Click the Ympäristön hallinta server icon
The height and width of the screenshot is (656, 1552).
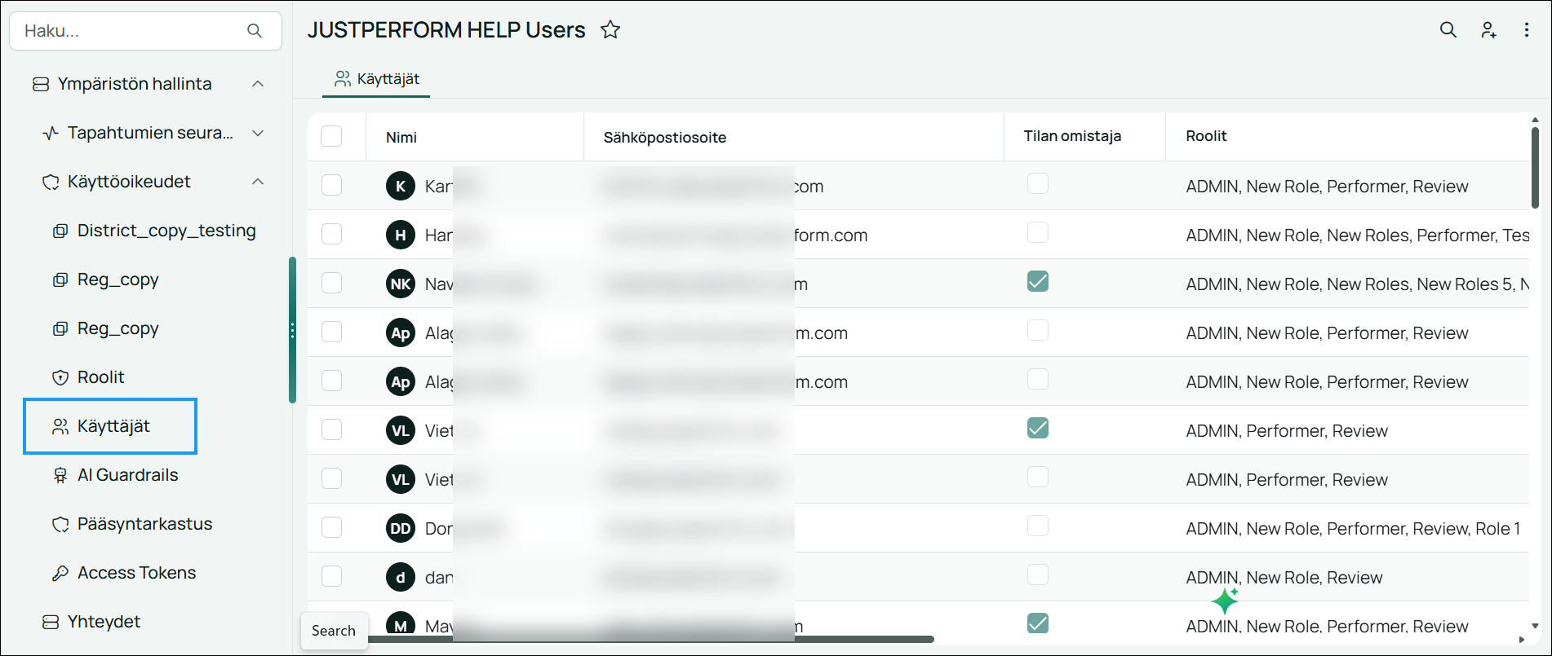[x=40, y=84]
